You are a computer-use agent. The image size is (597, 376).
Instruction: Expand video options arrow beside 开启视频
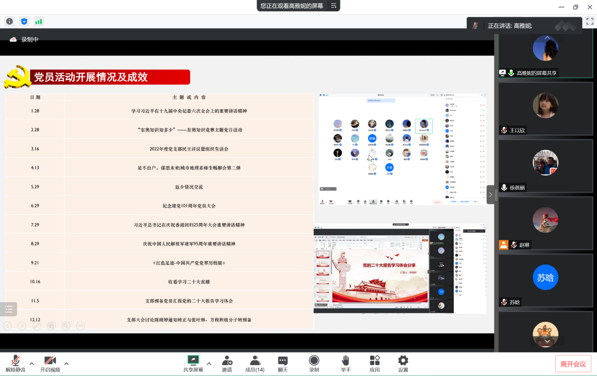tap(66, 363)
